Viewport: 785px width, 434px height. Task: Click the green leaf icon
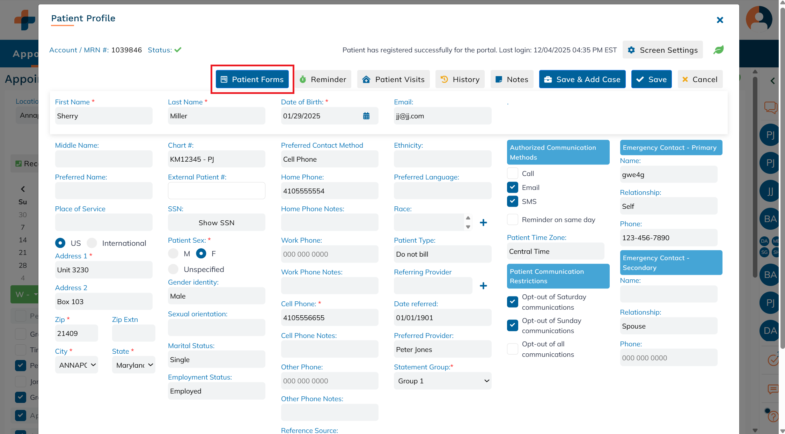pos(718,50)
